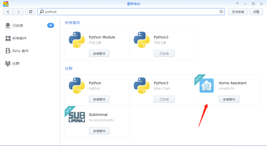Open the Python Module package title
The image size is (267, 146).
(102, 37)
